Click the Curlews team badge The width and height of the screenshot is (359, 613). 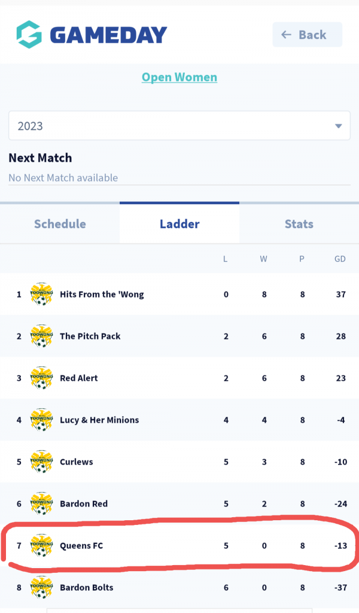pyautogui.click(x=41, y=462)
